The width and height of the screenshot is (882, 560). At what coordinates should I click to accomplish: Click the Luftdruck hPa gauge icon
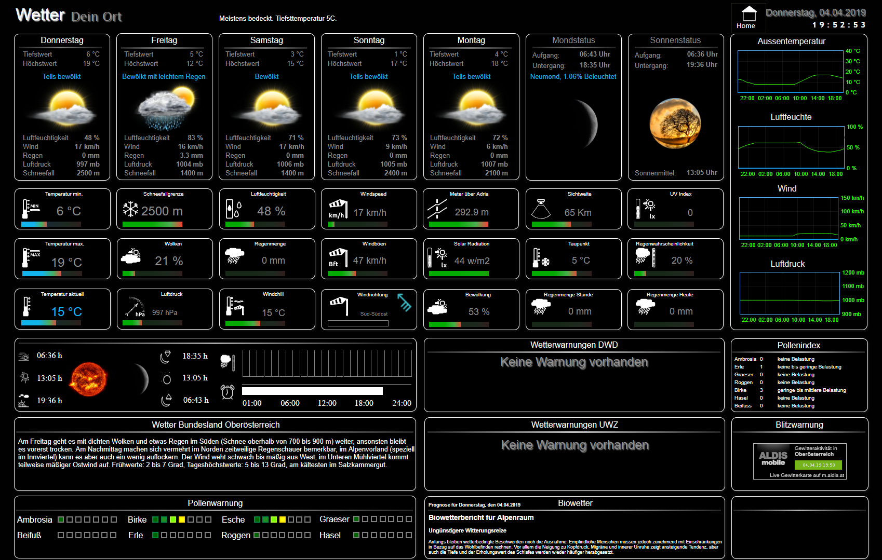(x=135, y=307)
